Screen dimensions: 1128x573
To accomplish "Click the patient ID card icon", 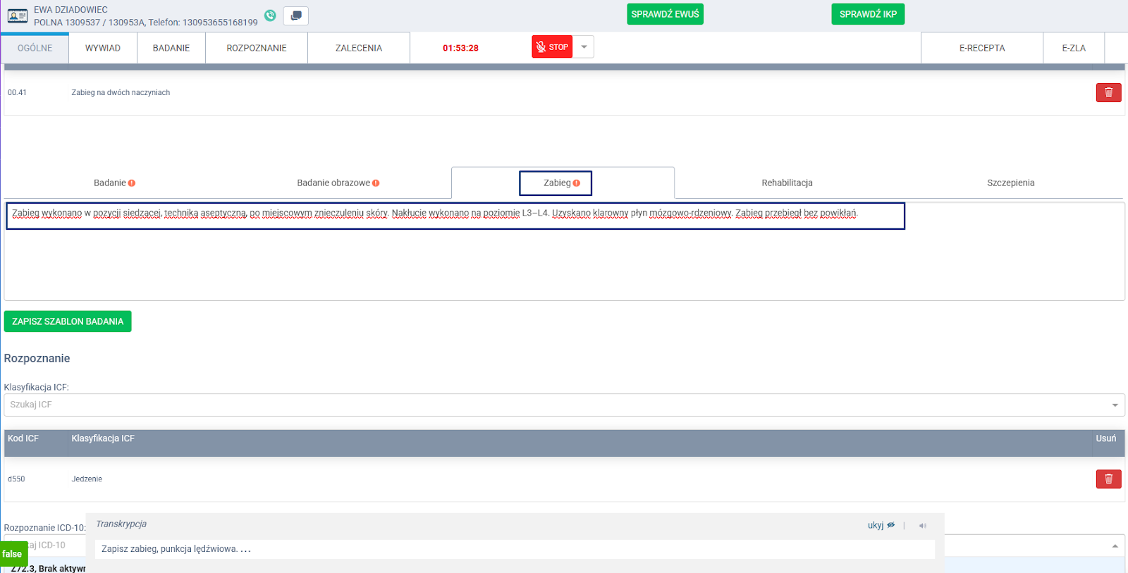I will coord(18,16).
